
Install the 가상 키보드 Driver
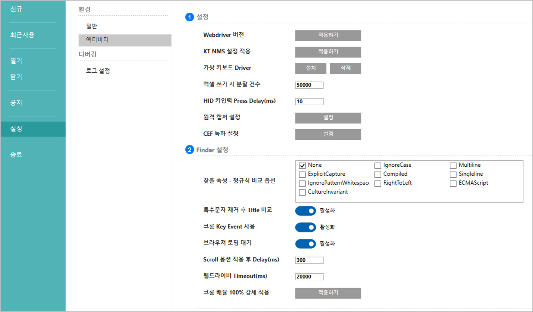[x=311, y=68]
